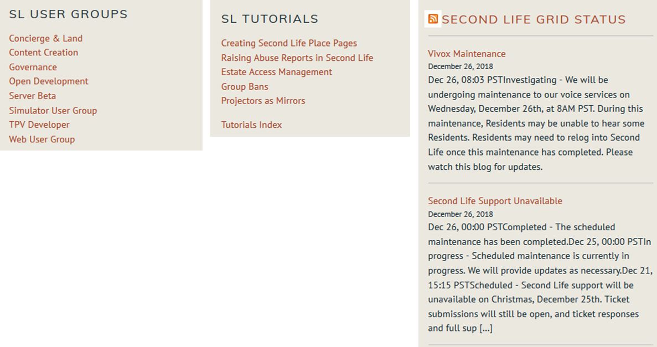Read the Projectors as Mirrors tutorial

263,101
